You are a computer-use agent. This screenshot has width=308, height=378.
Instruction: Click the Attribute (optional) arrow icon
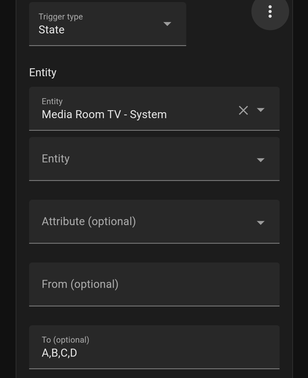[261, 223]
